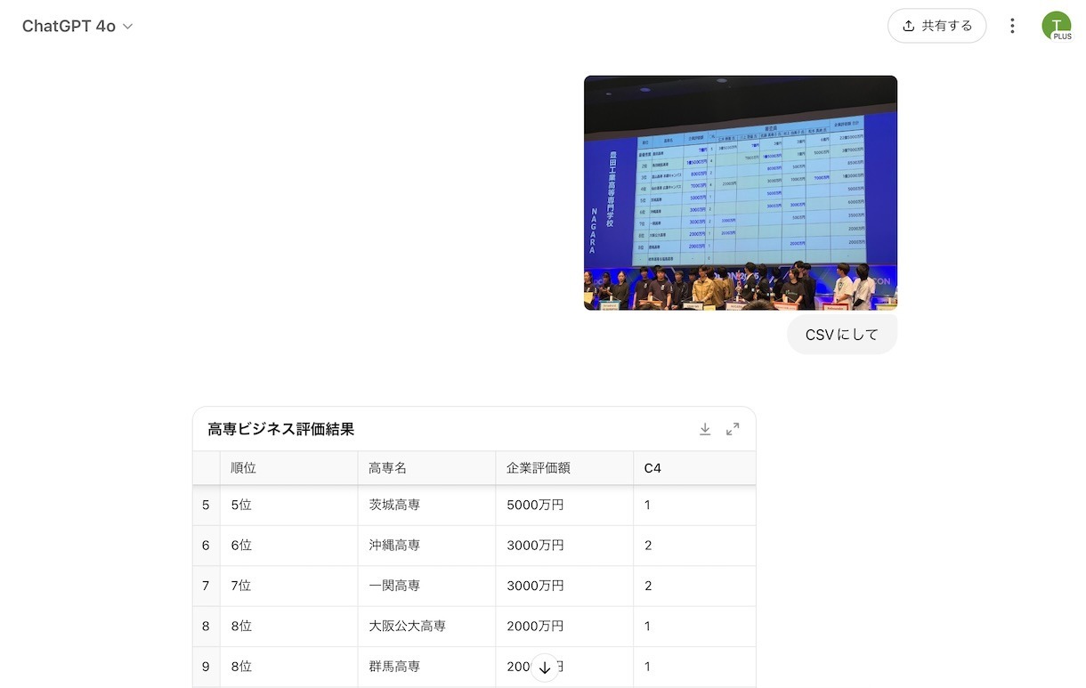The image size is (1086, 688).
Task: Click the 一関高専 cell
Action: click(426, 586)
